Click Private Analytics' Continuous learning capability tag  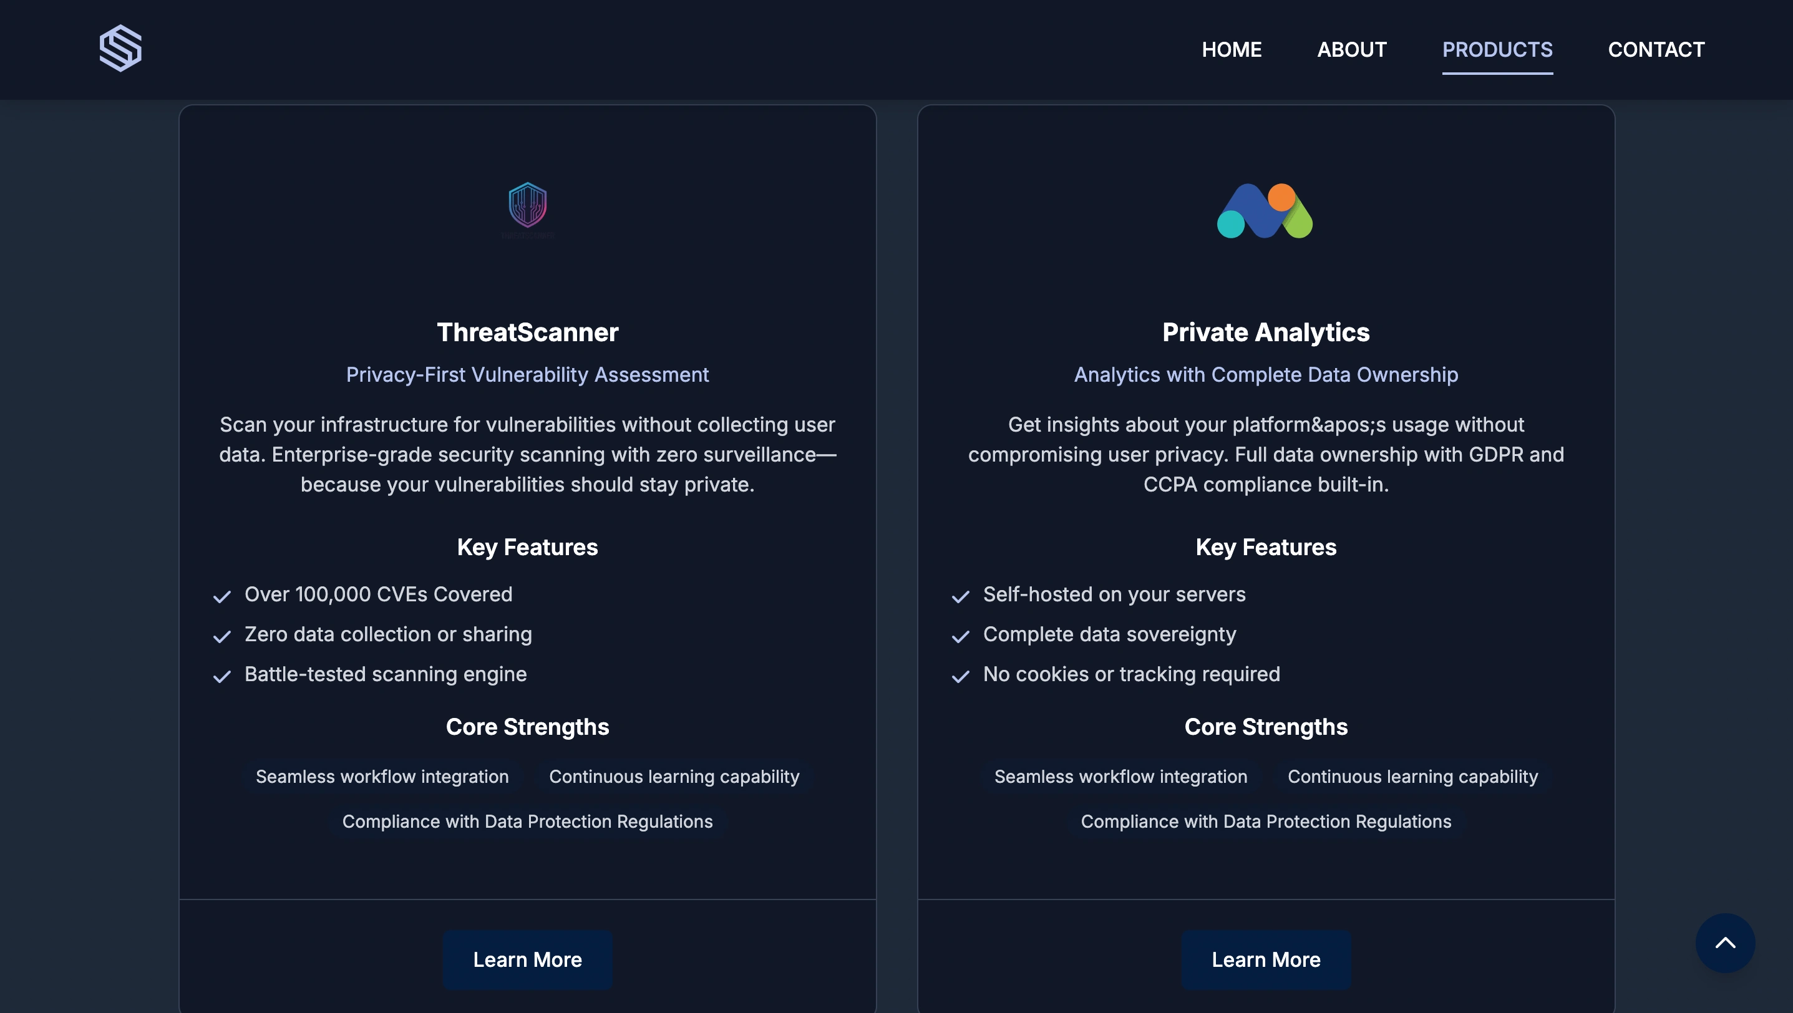[x=1412, y=777]
